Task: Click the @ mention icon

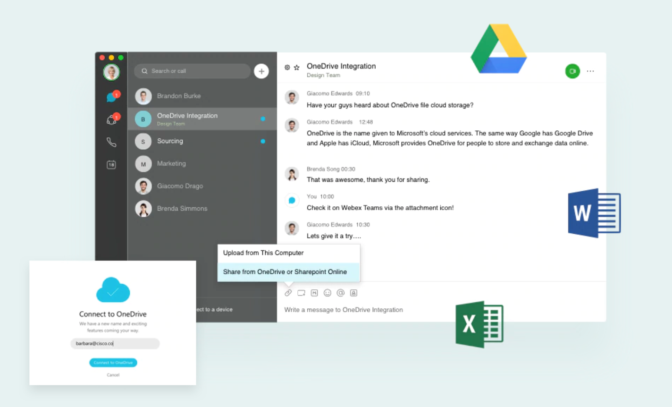Action: click(340, 293)
